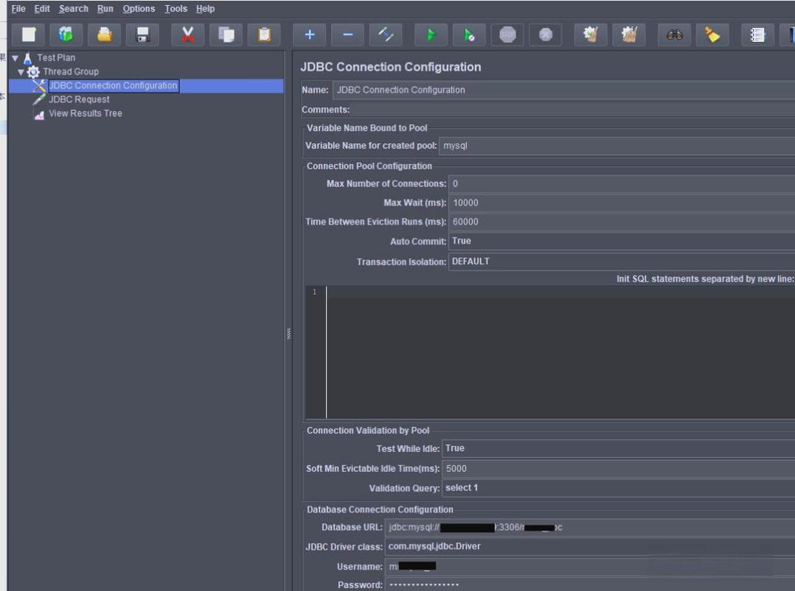Click the Cut scissors icon
Viewport: 795px width, 591px height.
tap(188, 35)
